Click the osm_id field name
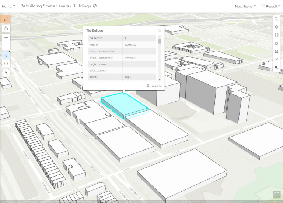The image size is (283, 203). [x=94, y=45]
